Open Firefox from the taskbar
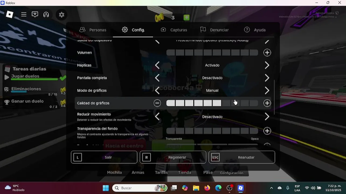346x194 pixels. pyautogui.click(x=207, y=188)
